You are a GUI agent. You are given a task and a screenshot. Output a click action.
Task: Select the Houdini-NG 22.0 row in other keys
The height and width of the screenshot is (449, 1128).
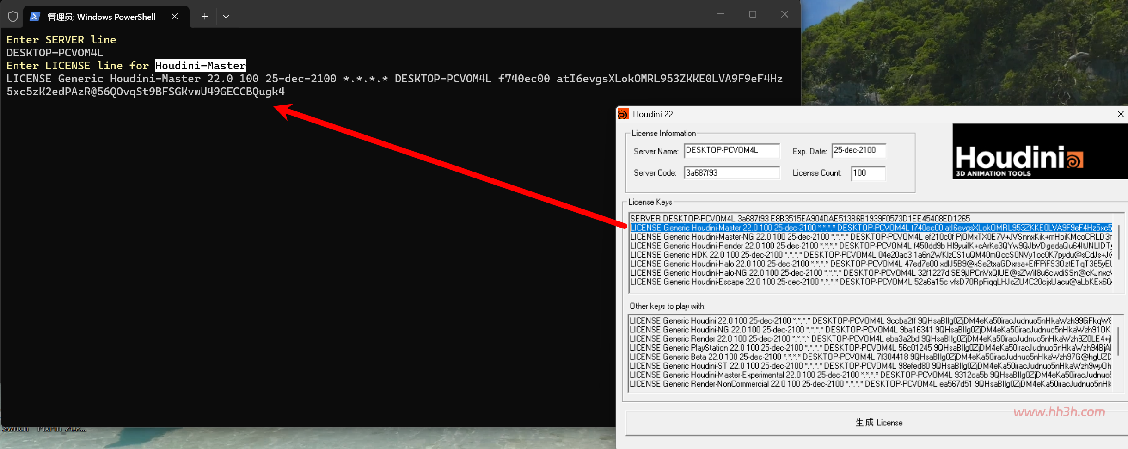coord(871,330)
